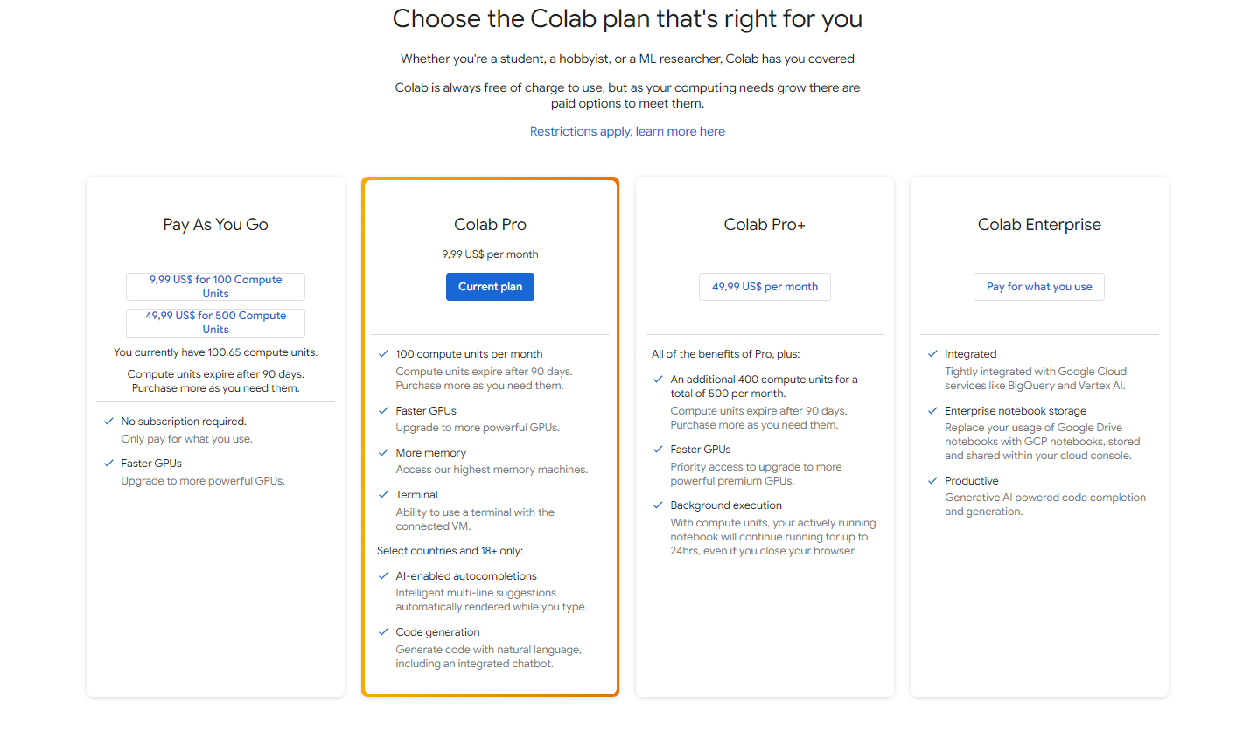Viewport: 1257px width, 732px height.
Task: Click the 'Colab Pro' plan title
Action: tap(490, 225)
